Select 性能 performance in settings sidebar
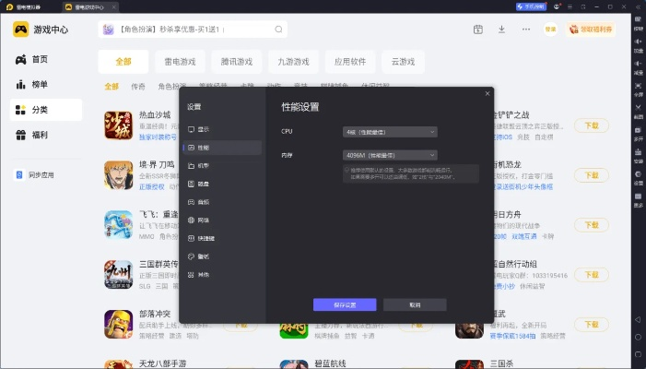 click(x=222, y=148)
